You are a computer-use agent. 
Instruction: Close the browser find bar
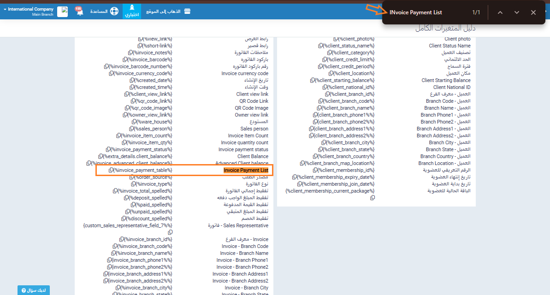[x=533, y=12]
